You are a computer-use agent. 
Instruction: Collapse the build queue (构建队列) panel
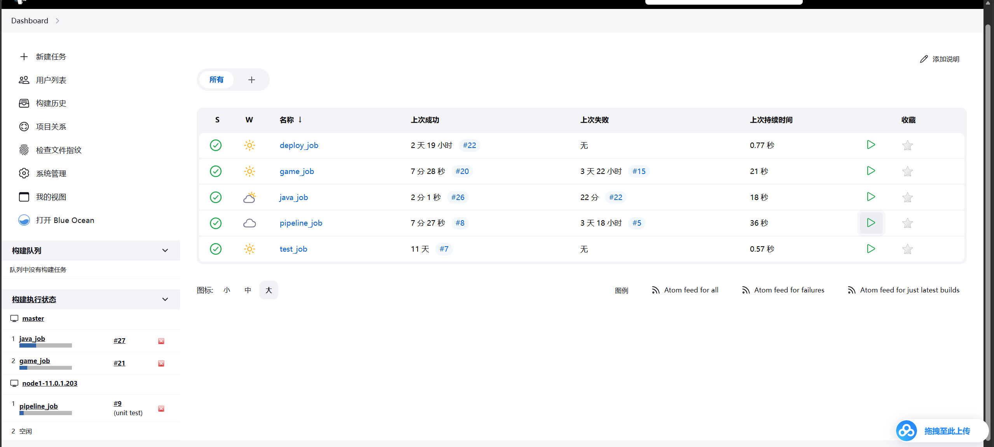pos(165,250)
